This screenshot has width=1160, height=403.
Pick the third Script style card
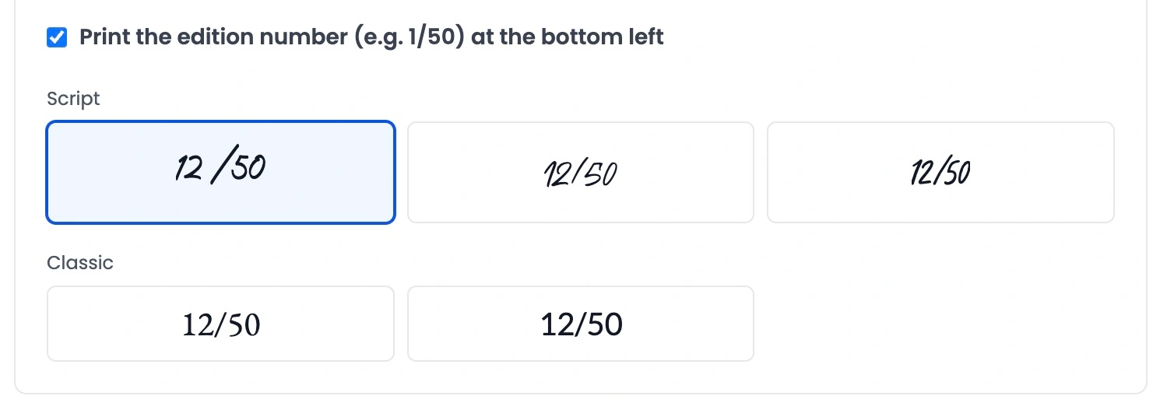(x=940, y=172)
